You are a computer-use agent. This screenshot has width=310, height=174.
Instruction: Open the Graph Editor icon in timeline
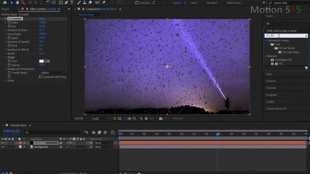(x=113, y=132)
